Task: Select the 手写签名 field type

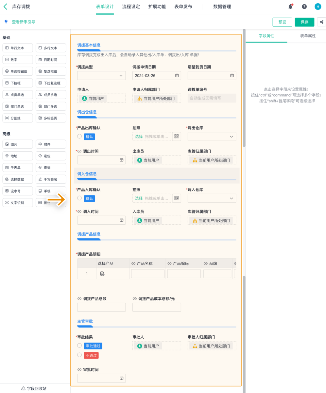Action: [x=51, y=179]
